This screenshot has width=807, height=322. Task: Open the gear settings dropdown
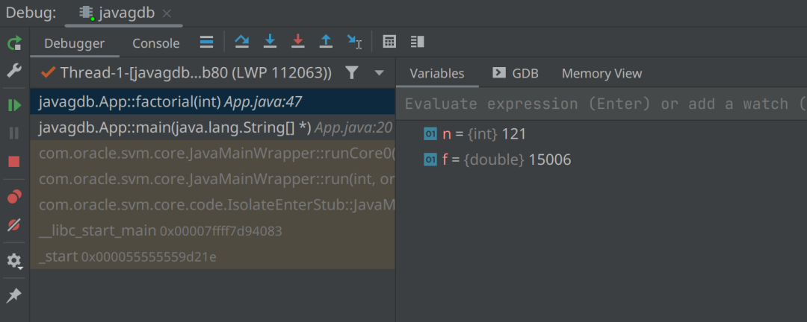[14, 261]
